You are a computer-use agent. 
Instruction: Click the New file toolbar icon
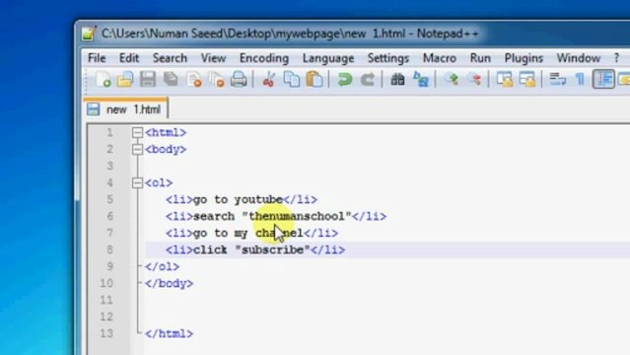coord(104,79)
